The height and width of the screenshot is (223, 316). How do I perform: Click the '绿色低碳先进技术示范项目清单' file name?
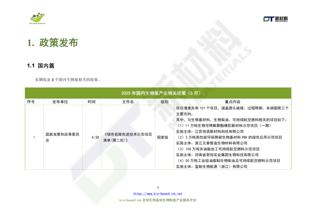pos(128,137)
